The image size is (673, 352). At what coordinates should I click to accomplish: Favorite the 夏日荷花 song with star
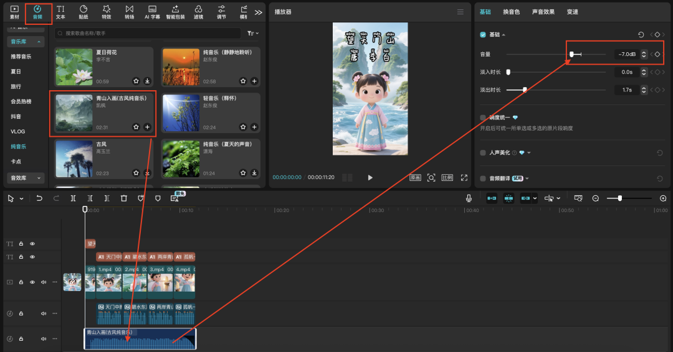tap(136, 81)
